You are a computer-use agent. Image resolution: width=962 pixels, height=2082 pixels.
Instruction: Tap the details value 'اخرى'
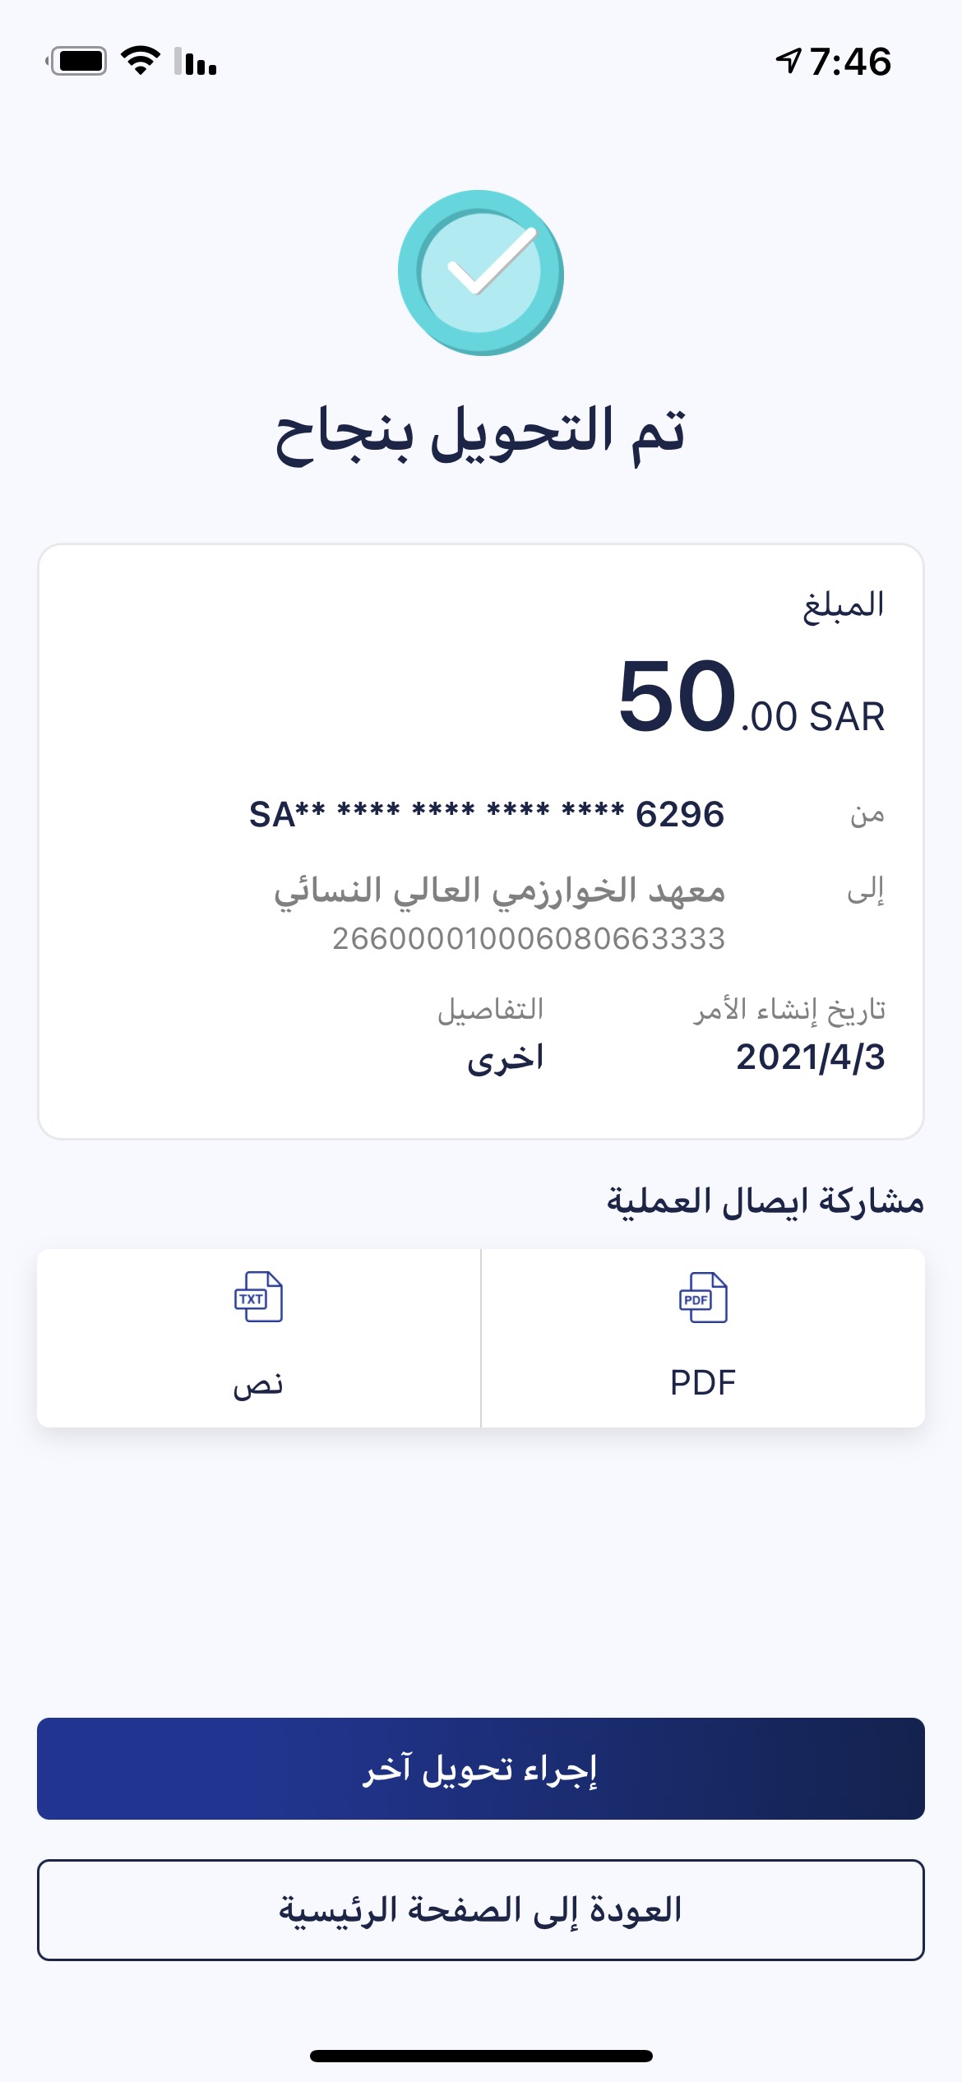tap(505, 1058)
